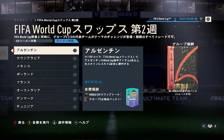Click friends online count 0
The image size is (224, 140).
[215, 126]
